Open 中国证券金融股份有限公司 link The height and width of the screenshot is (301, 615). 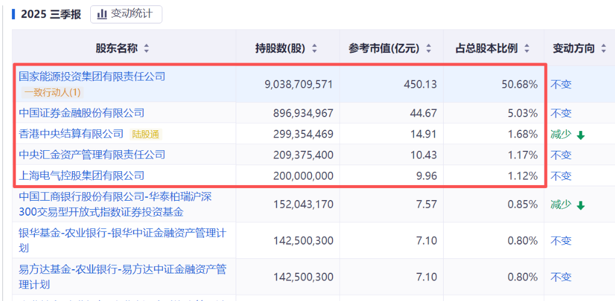(82, 113)
